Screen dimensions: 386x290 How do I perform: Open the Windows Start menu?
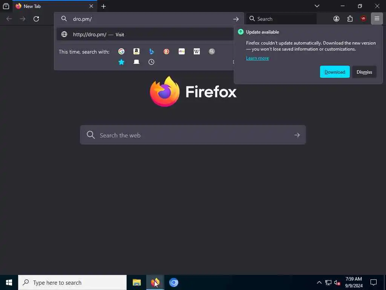(9, 282)
